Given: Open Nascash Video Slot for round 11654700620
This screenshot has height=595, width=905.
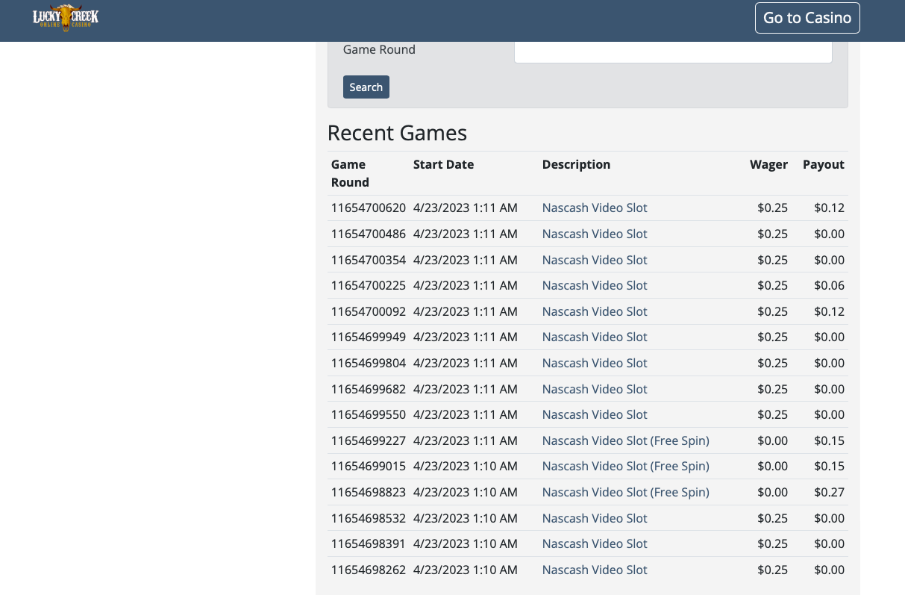Looking at the screenshot, I should tap(594, 208).
